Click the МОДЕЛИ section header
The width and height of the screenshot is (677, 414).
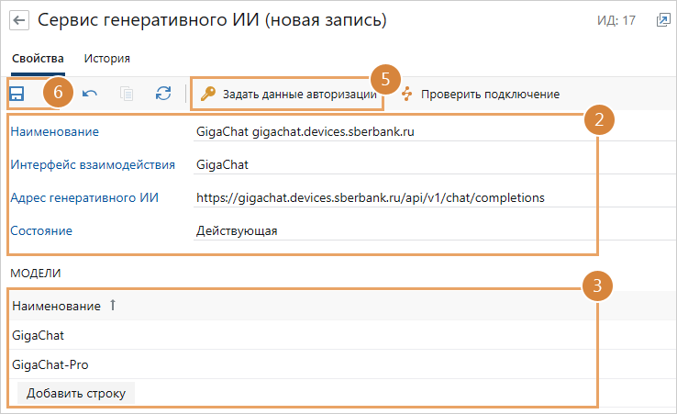coord(36,274)
